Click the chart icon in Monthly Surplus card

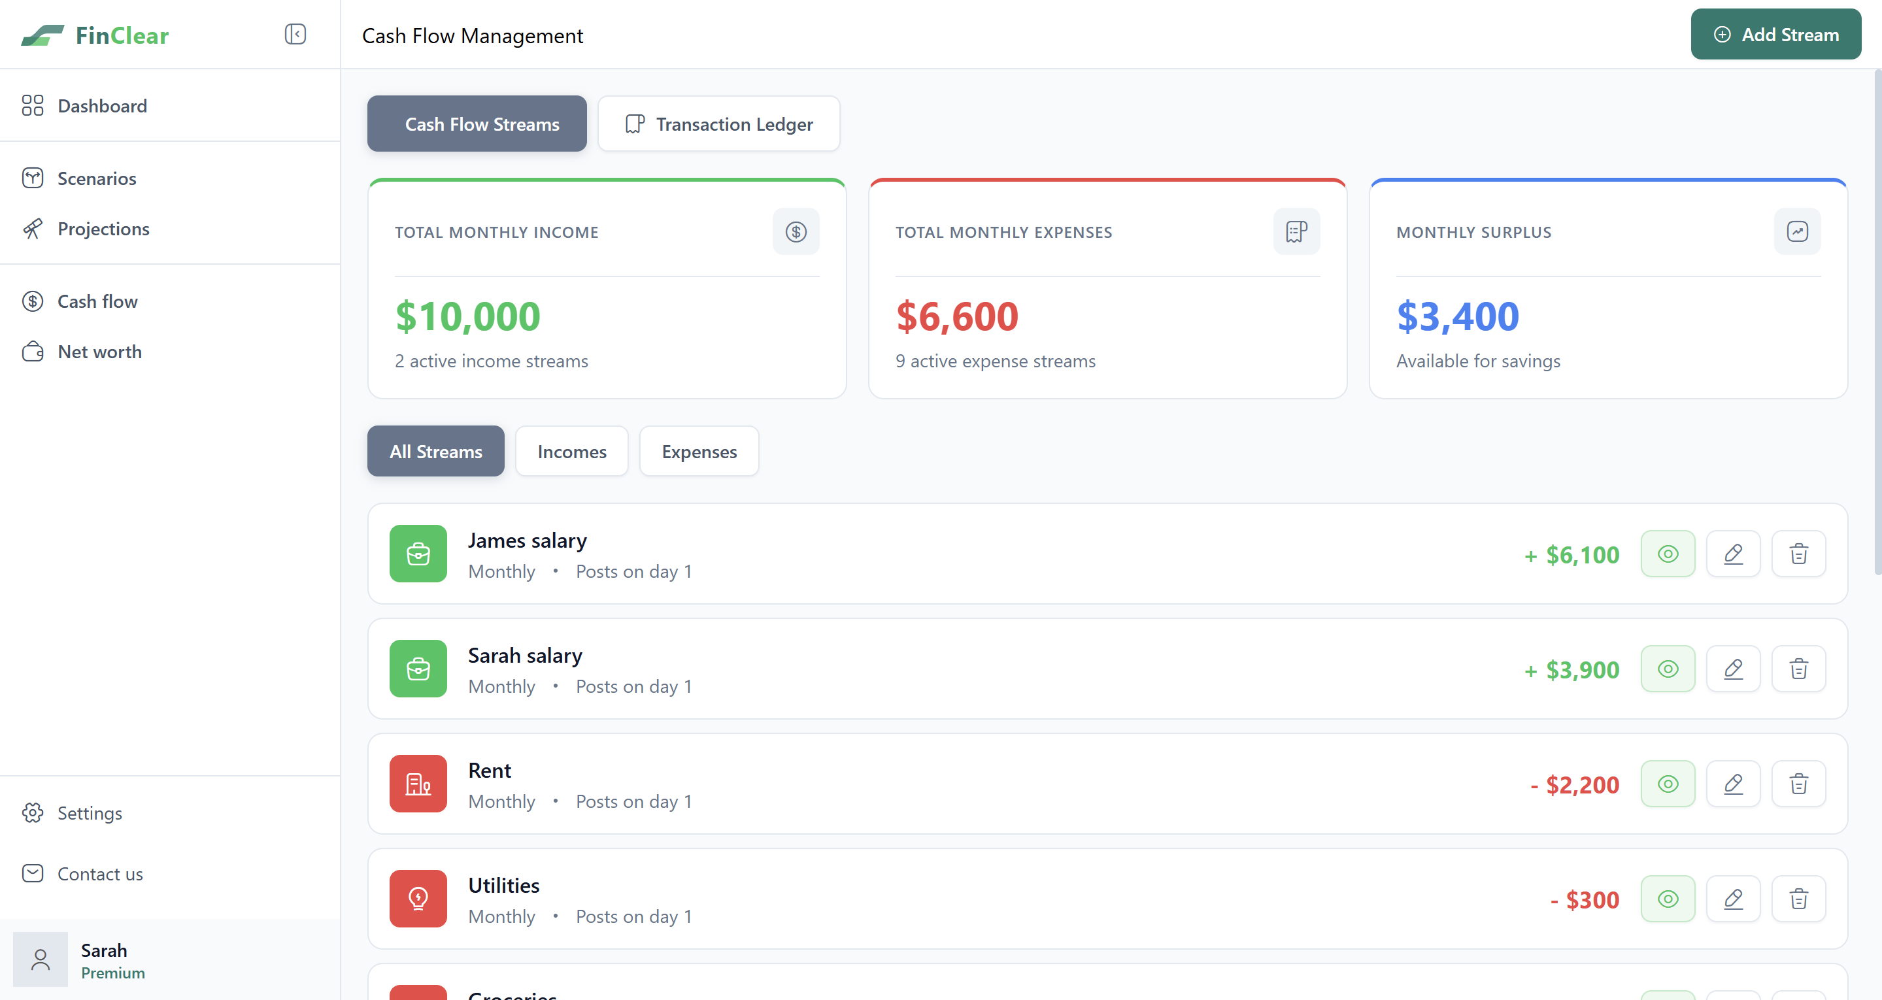(1796, 231)
